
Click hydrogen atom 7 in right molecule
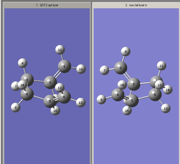coord(104,70)
